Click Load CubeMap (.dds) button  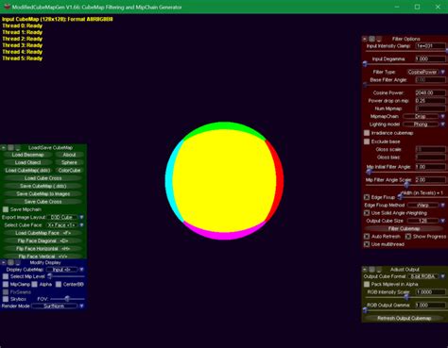[x=27, y=171]
